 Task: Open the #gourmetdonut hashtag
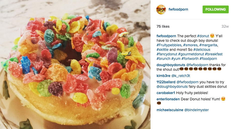191,54
